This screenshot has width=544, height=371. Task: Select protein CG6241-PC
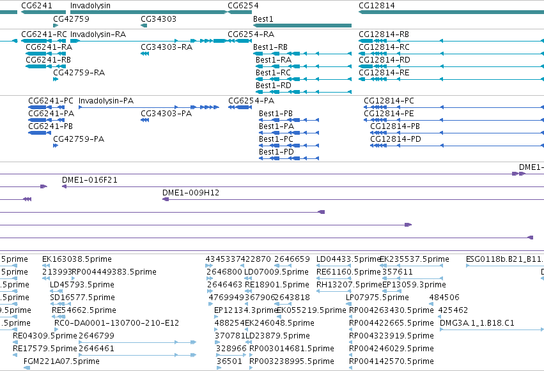(47, 107)
